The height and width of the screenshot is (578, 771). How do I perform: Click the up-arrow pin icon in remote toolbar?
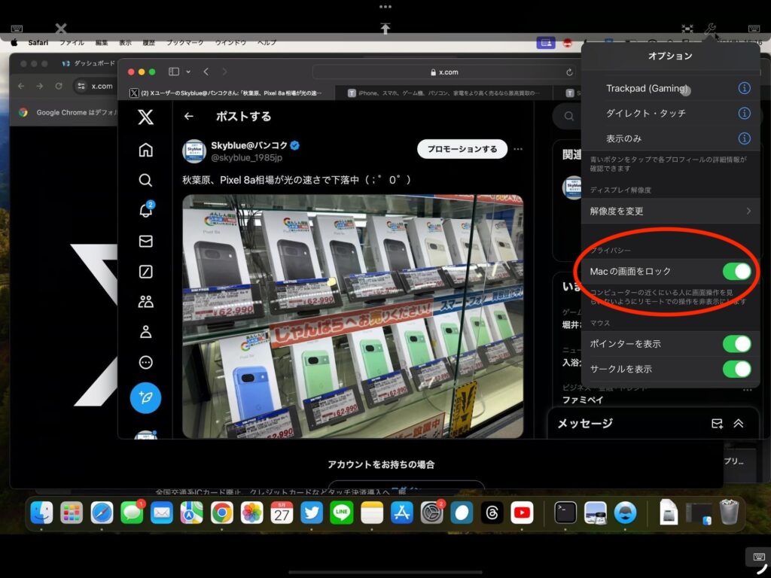pos(385,29)
